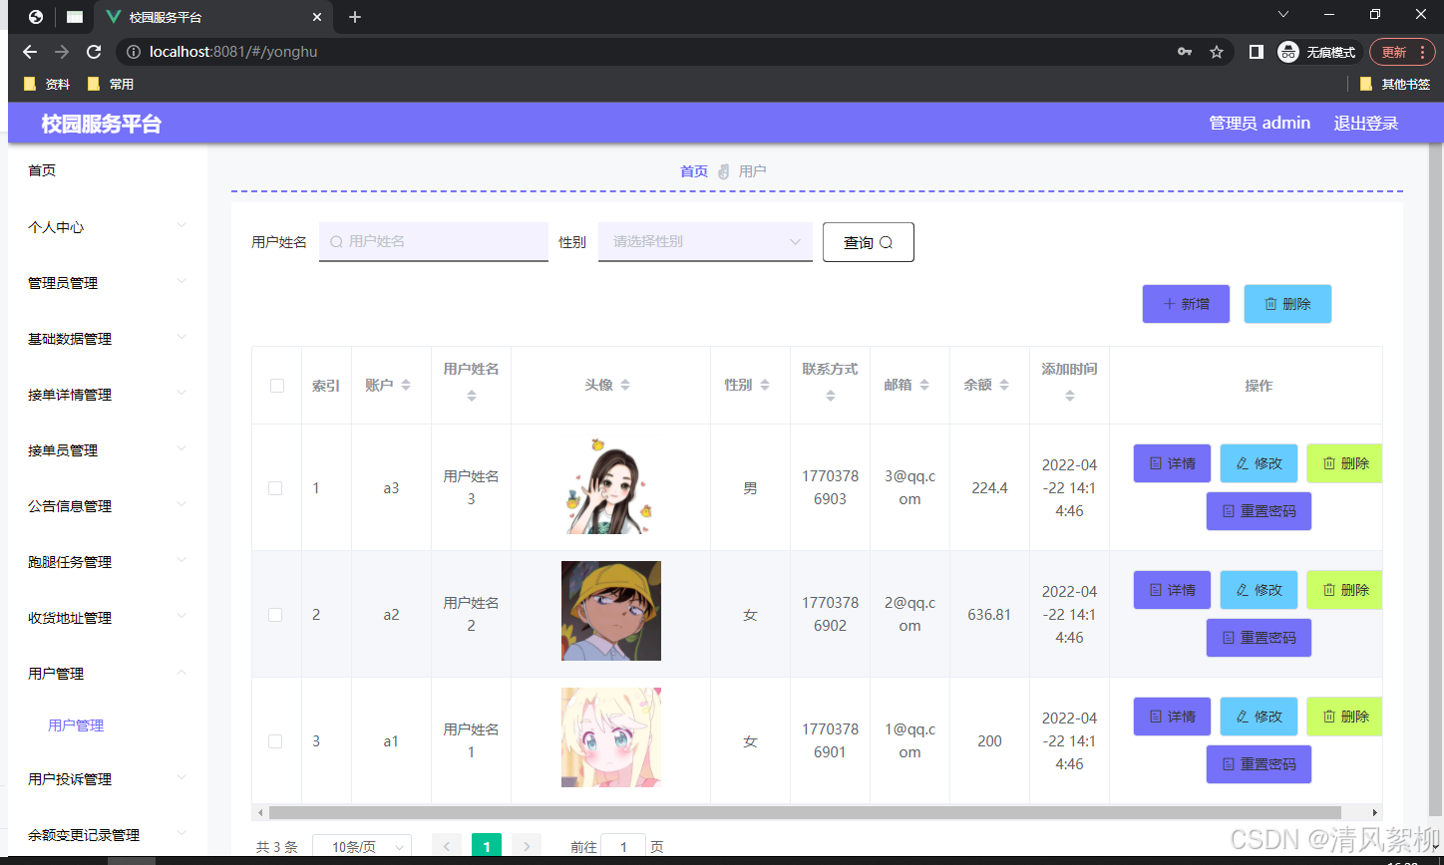Sort by 用户姓名 column sort arrows
Screen dimensions: 1444x865
click(x=472, y=396)
